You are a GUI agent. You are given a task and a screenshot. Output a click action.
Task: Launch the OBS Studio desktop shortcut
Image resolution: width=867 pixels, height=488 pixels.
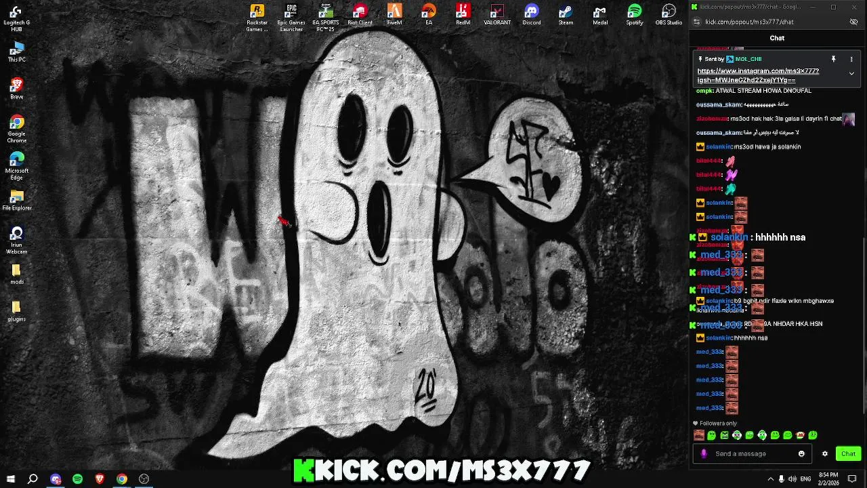669,15
